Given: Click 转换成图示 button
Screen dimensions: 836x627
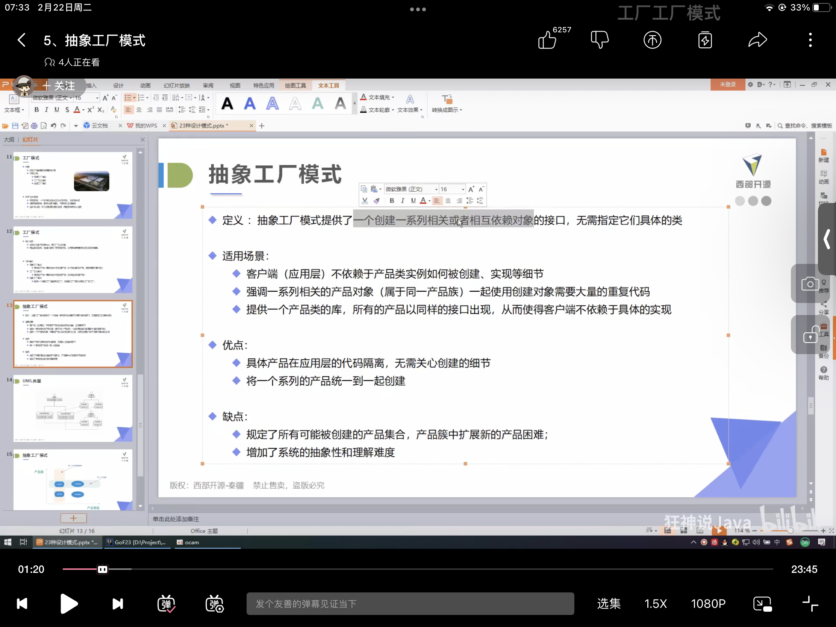Looking at the screenshot, I should click(x=447, y=103).
